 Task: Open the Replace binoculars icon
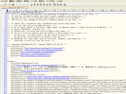tap(41, 4)
